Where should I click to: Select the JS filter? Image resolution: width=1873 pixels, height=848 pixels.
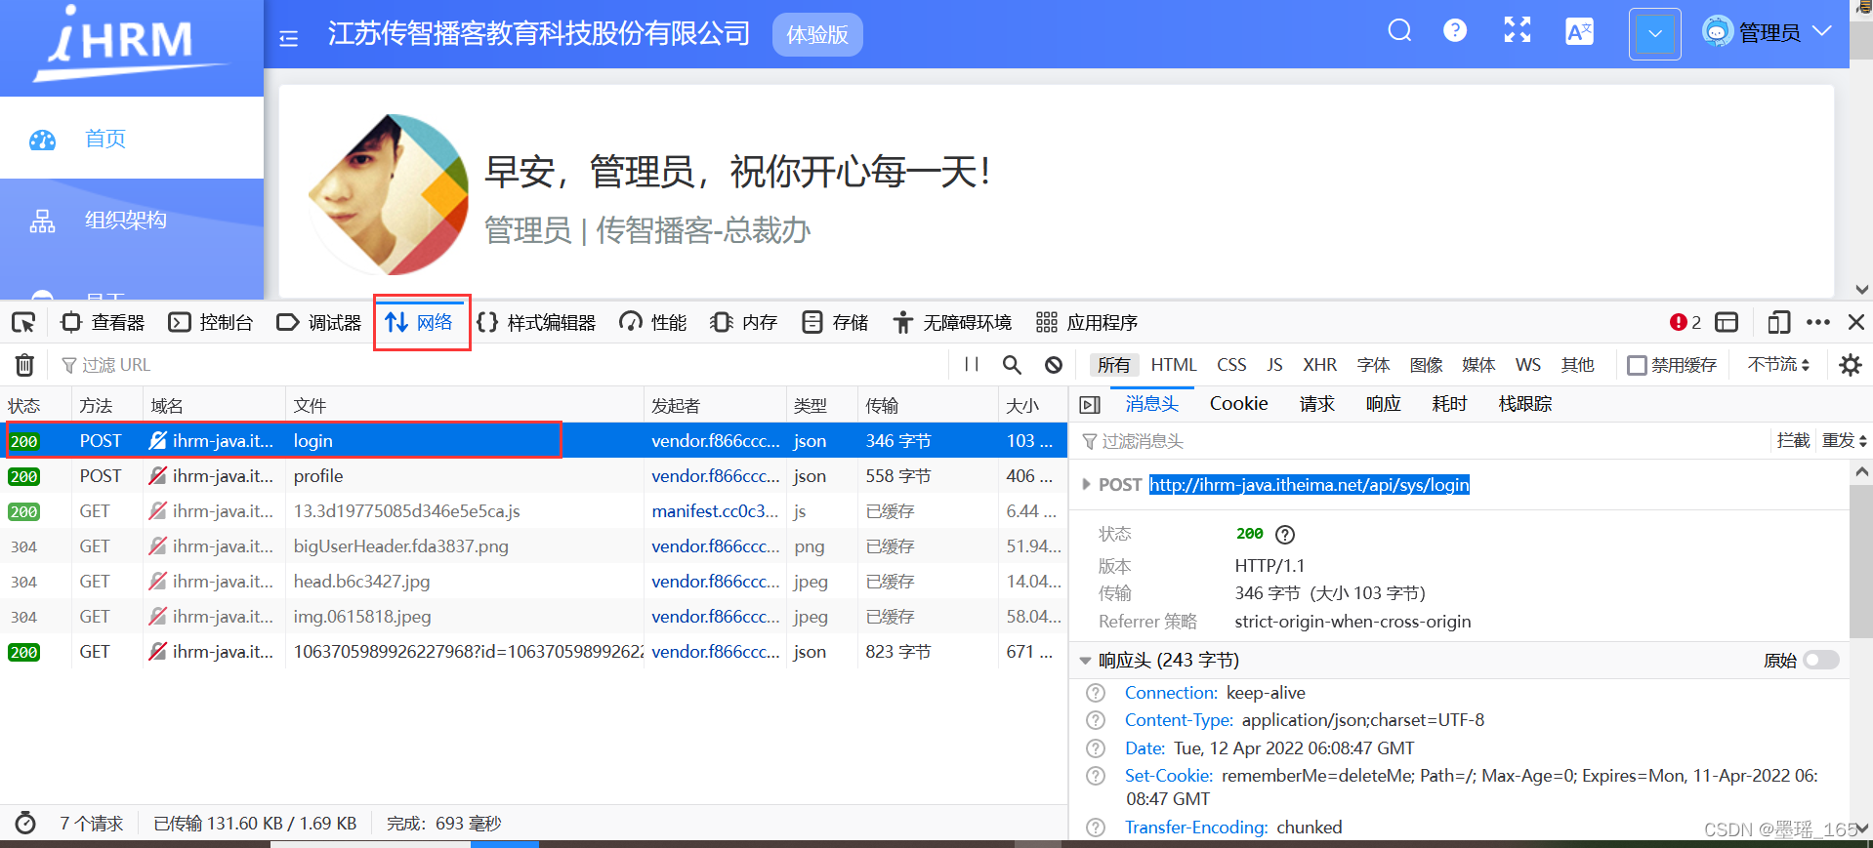click(x=1274, y=365)
